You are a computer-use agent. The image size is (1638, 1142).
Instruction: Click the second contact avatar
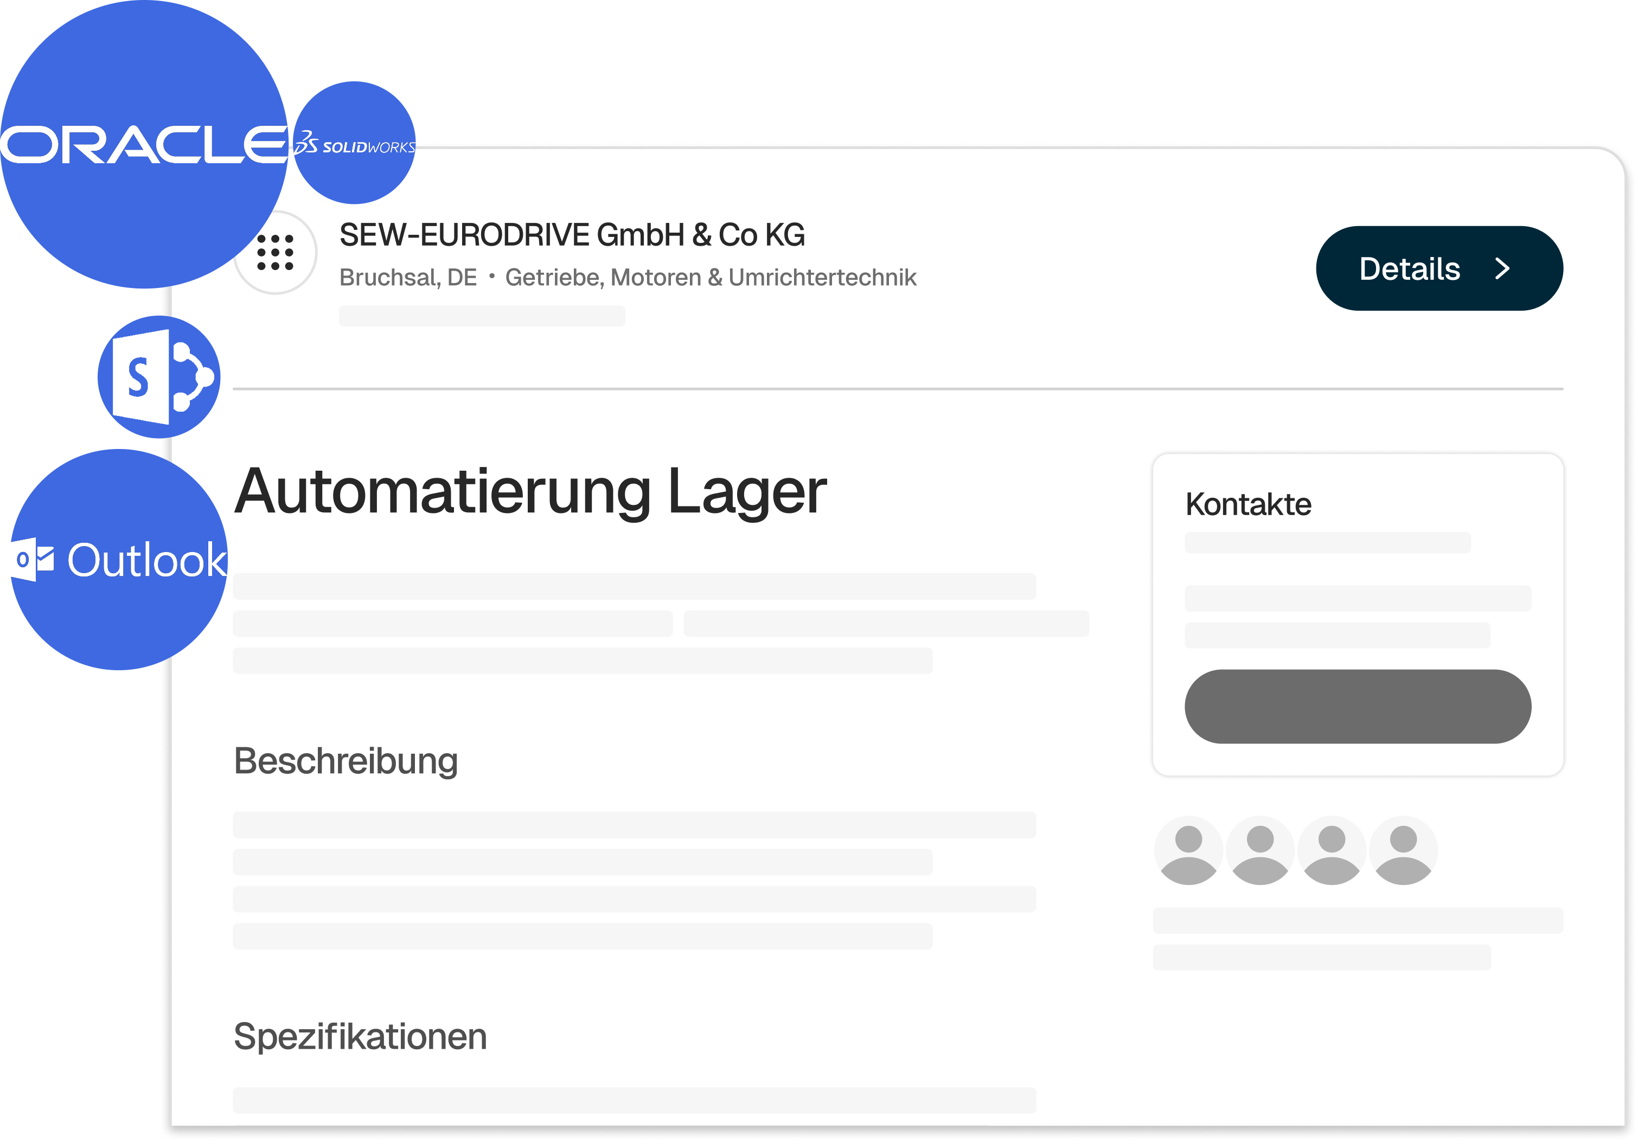tap(1260, 850)
